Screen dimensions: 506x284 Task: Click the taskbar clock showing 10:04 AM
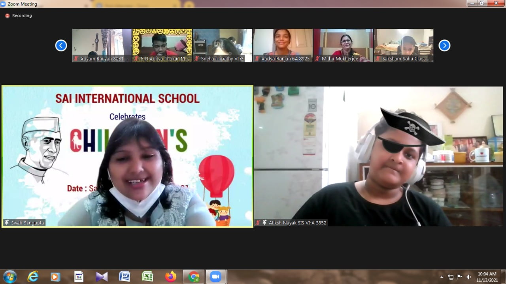click(487, 276)
